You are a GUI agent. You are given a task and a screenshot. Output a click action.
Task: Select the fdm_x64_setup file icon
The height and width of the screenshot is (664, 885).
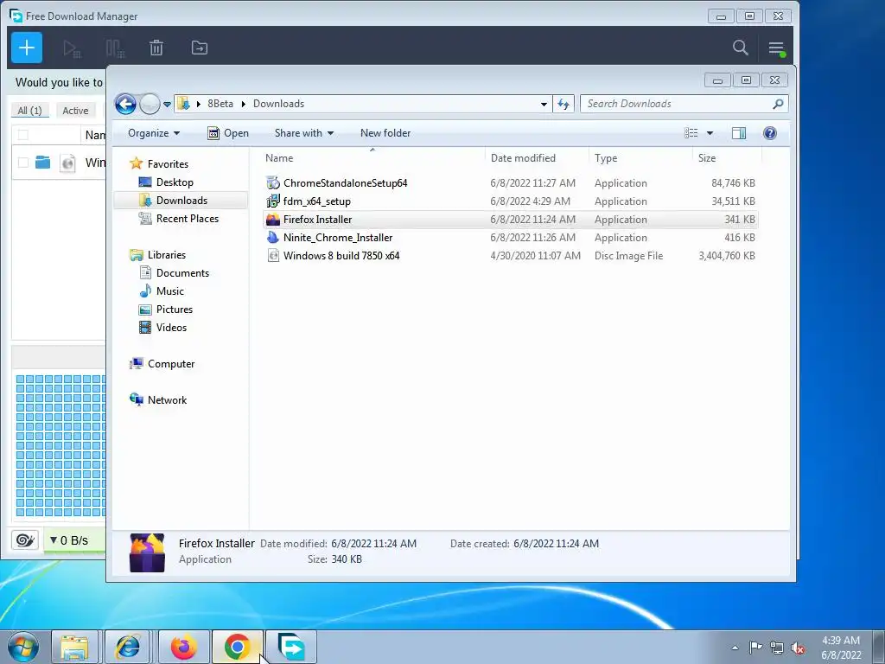click(x=272, y=201)
